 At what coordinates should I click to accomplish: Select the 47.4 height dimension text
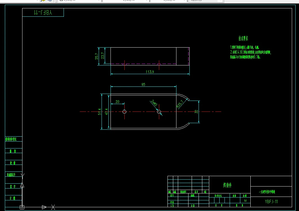(106, 112)
